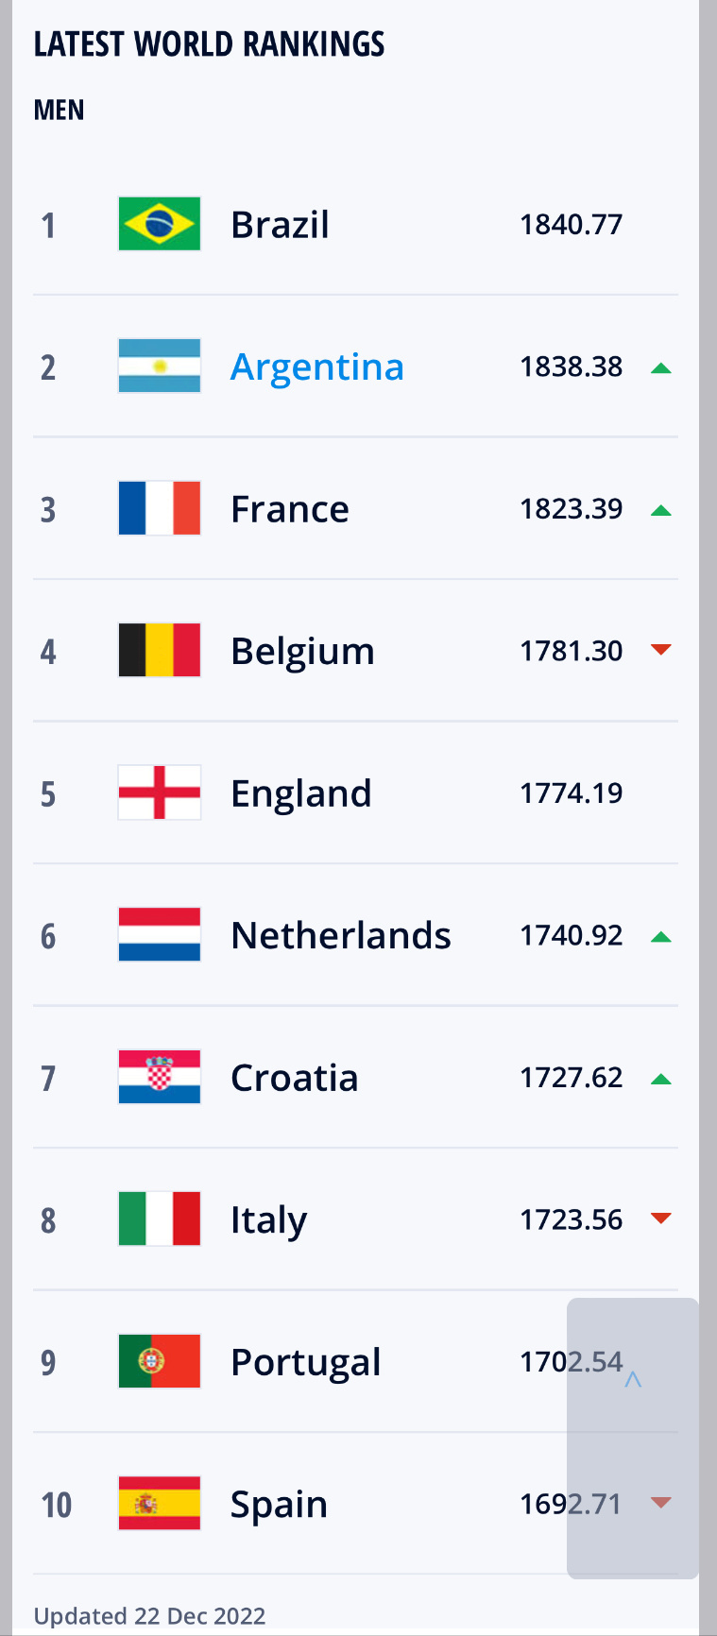
Task: Click the England flag icon
Action: (159, 792)
